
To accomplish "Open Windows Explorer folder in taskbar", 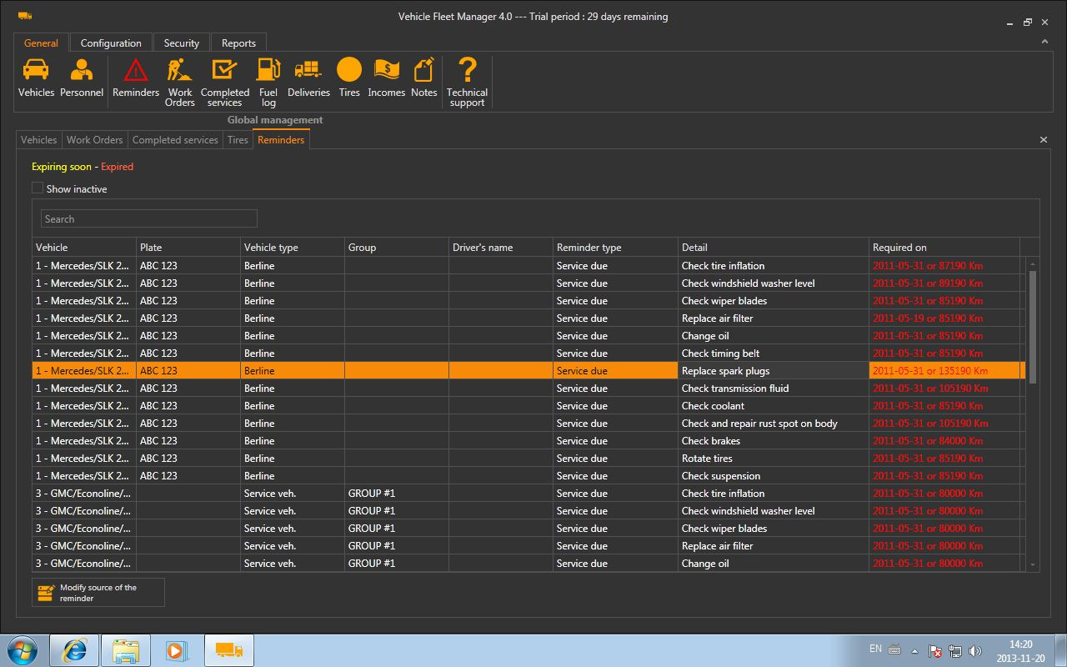I will (x=126, y=650).
